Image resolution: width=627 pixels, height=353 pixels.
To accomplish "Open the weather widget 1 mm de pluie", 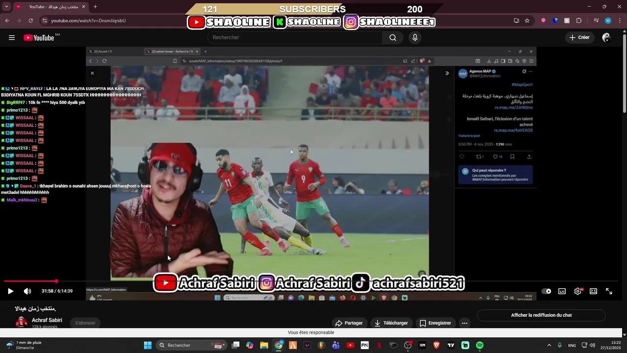I will 24,345.
